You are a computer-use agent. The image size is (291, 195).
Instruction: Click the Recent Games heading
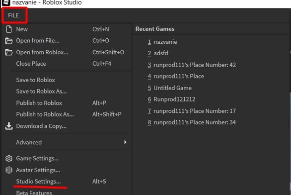click(155, 29)
